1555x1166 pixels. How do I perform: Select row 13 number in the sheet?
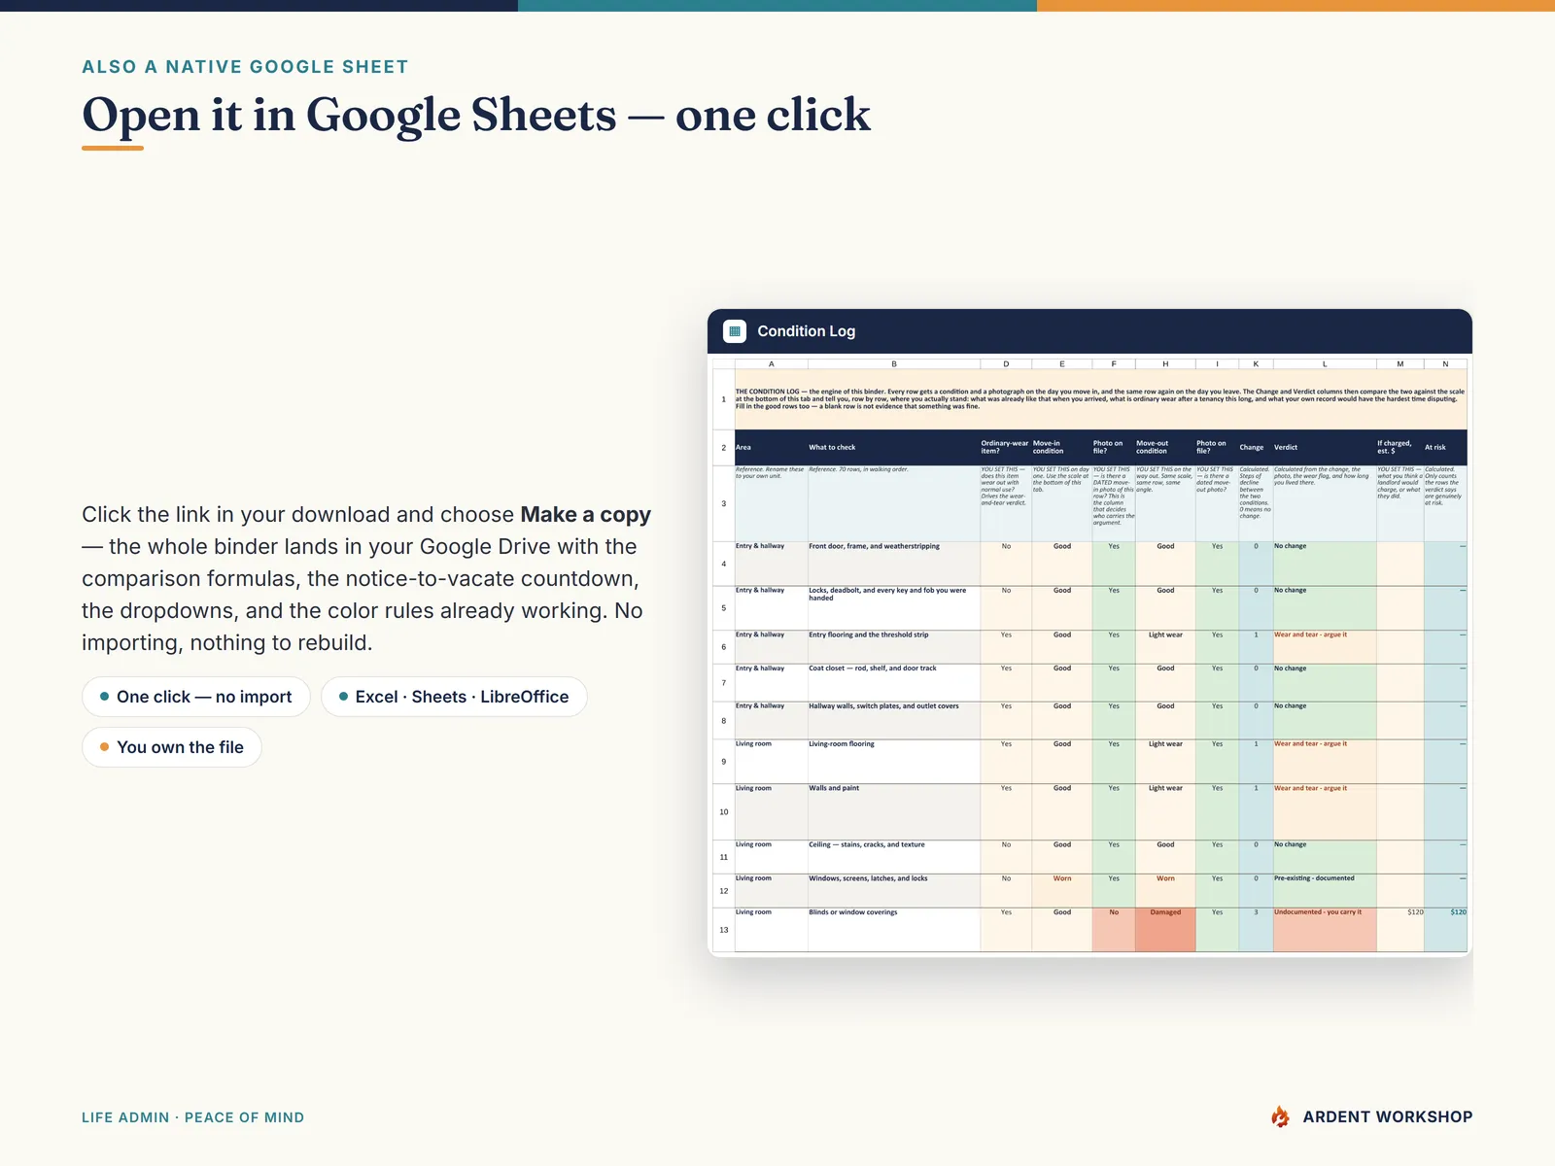tap(723, 930)
